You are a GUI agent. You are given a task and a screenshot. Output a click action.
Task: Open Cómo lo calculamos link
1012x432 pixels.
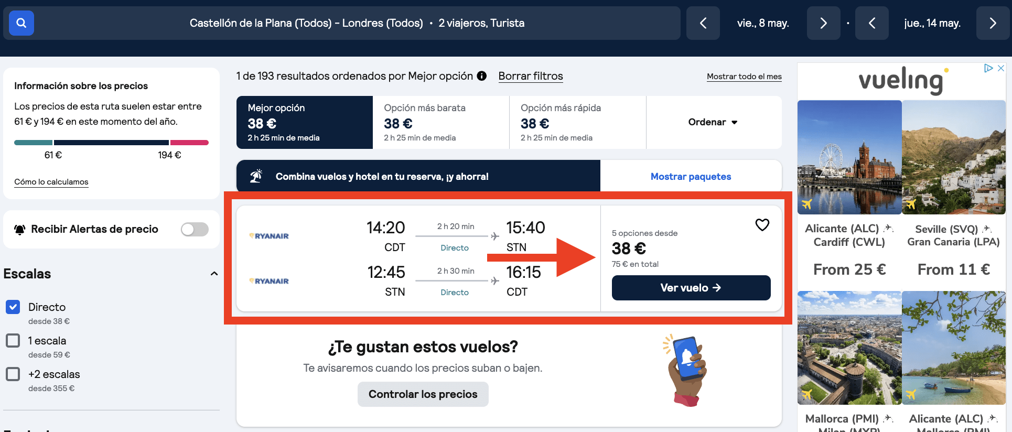(x=51, y=182)
